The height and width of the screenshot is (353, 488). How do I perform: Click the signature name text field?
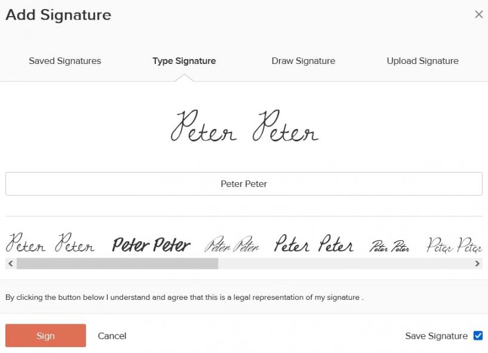pyautogui.click(x=244, y=184)
